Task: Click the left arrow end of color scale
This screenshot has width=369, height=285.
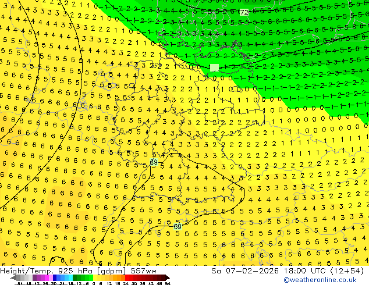Action: (13, 278)
